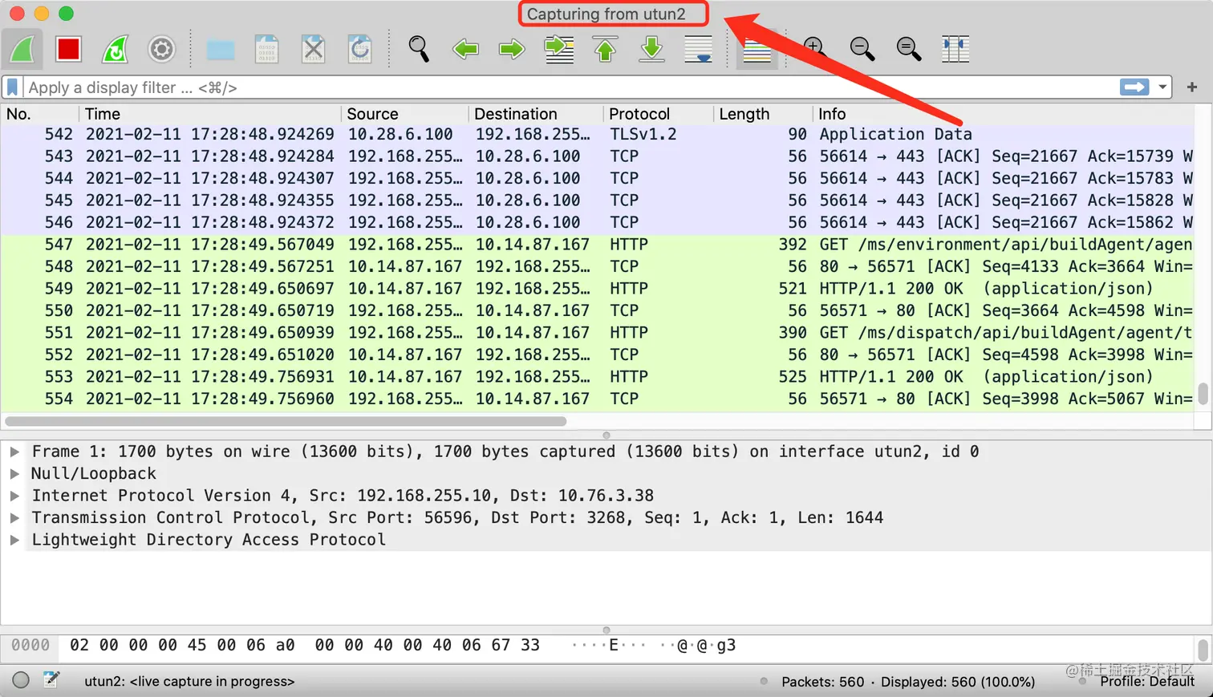1213x697 pixels.
Task: Click the open capture file folder icon
Action: (221, 50)
